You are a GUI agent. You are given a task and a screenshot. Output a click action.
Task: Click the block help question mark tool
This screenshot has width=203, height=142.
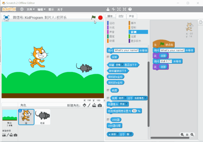click(130, 9)
